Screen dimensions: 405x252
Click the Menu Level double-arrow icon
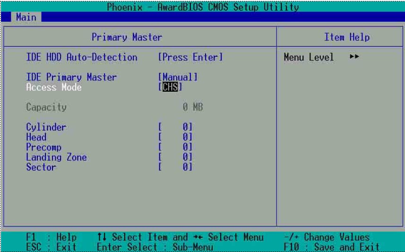point(354,56)
